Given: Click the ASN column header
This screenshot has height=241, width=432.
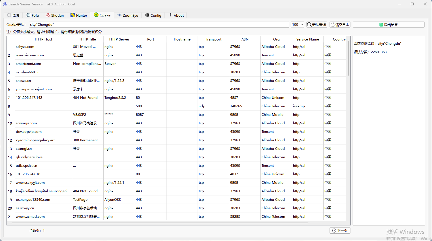Looking at the screenshot, I should [245, 39].
